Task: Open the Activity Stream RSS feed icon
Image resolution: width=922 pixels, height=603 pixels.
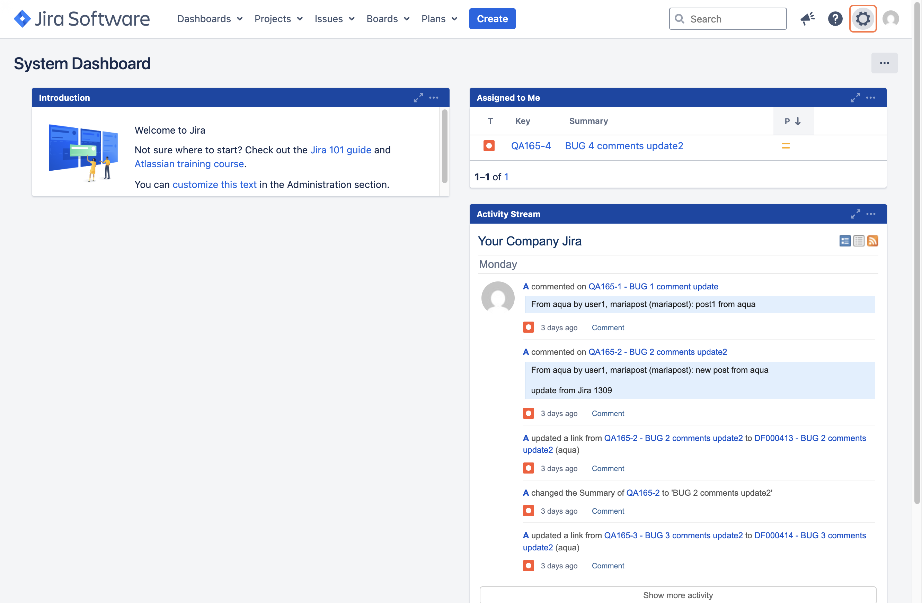Action: coord(872,241)
